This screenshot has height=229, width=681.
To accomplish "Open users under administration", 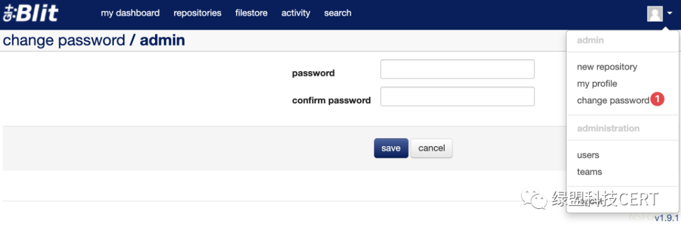I will 588,155.
